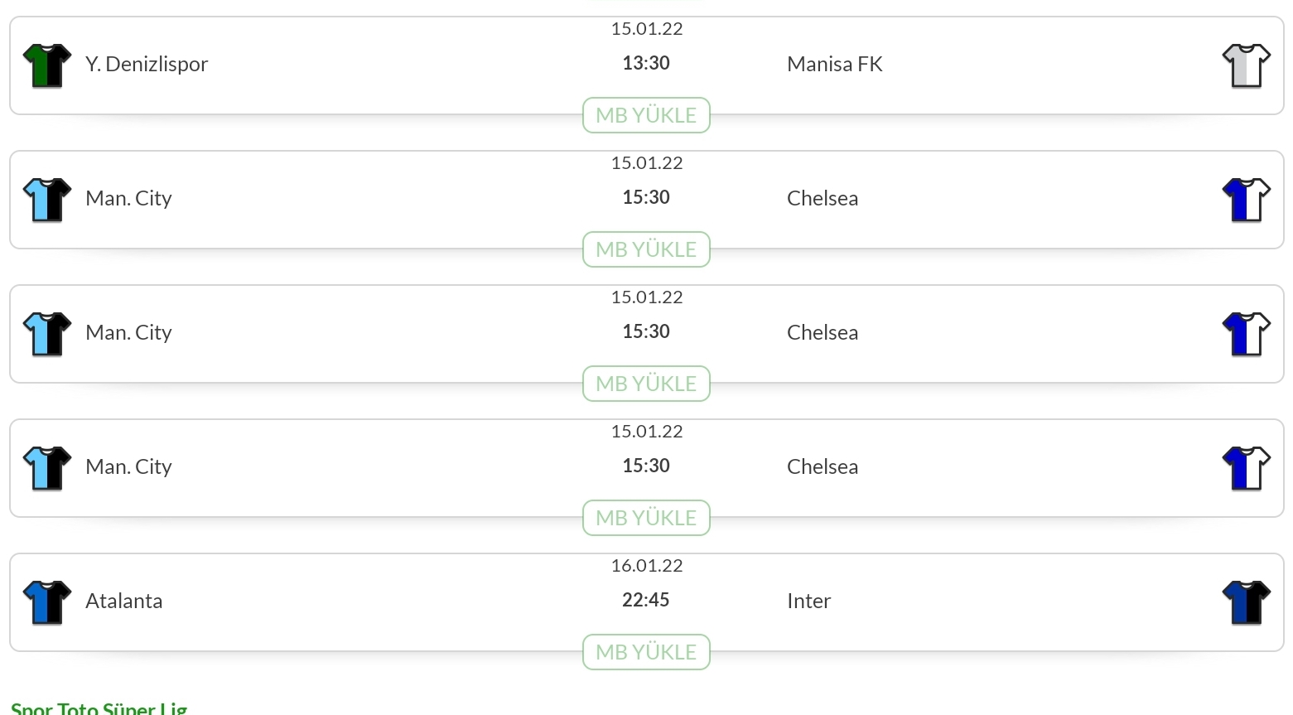Viewport: 1293px width, 715px height.
Task: Click the 16.01.22 match date
Action: point(647,565)
